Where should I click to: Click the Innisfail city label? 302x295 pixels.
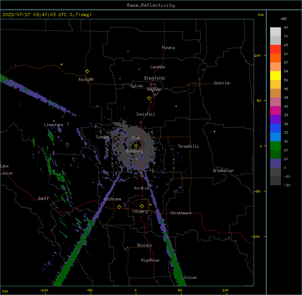click(145, 114)
